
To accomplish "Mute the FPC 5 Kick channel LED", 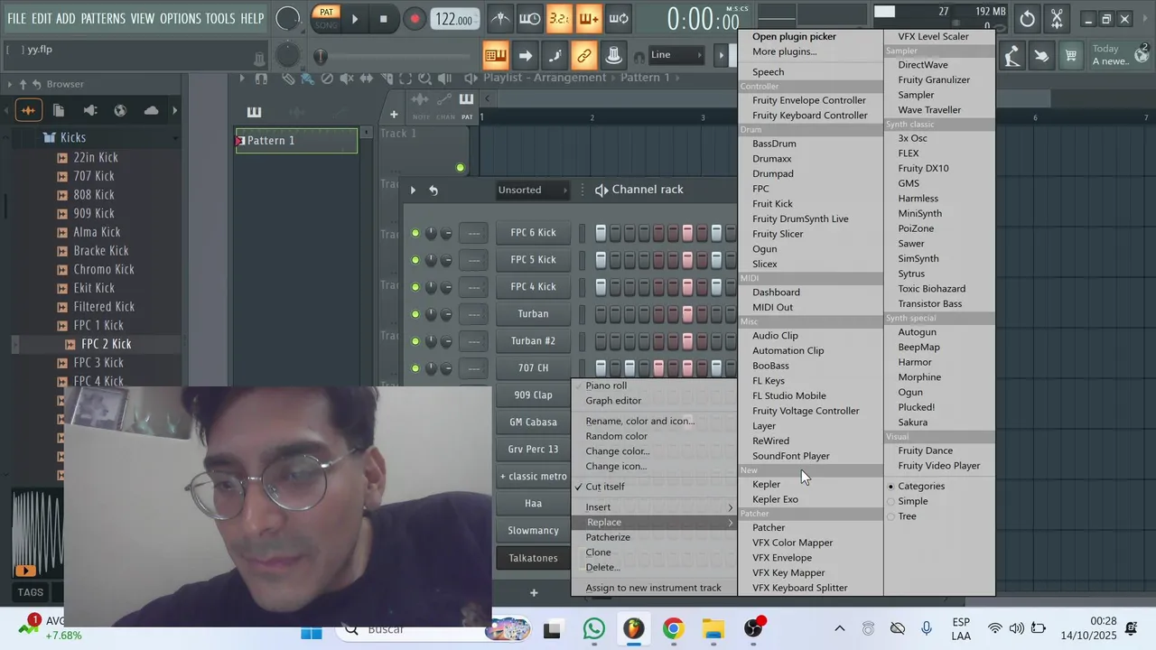I will (x=415, y=260).
